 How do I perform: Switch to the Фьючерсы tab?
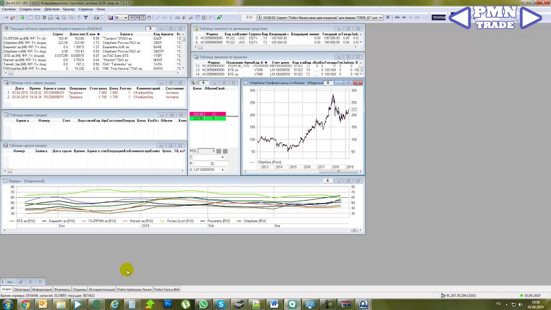62,289
